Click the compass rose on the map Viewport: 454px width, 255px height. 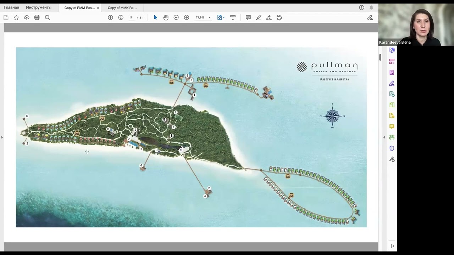click(332, 116)
